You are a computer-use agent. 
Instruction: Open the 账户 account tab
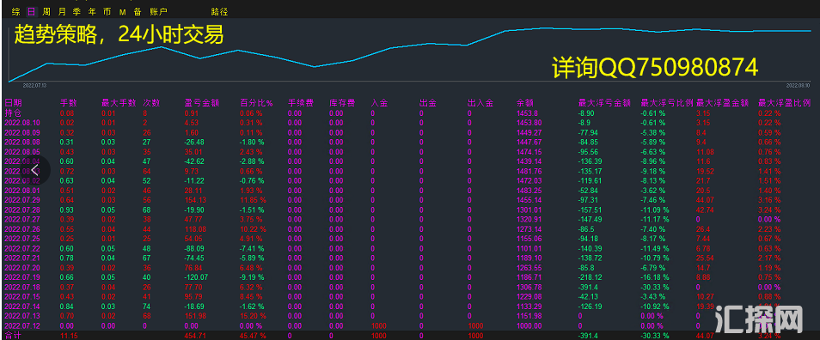point(158,11)
